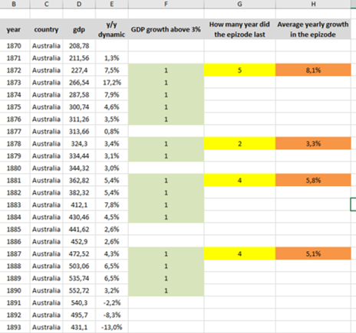This screenshot has width=356, height=333.
Task: Select the y/y value 0,8%
Action: point(112,132)
